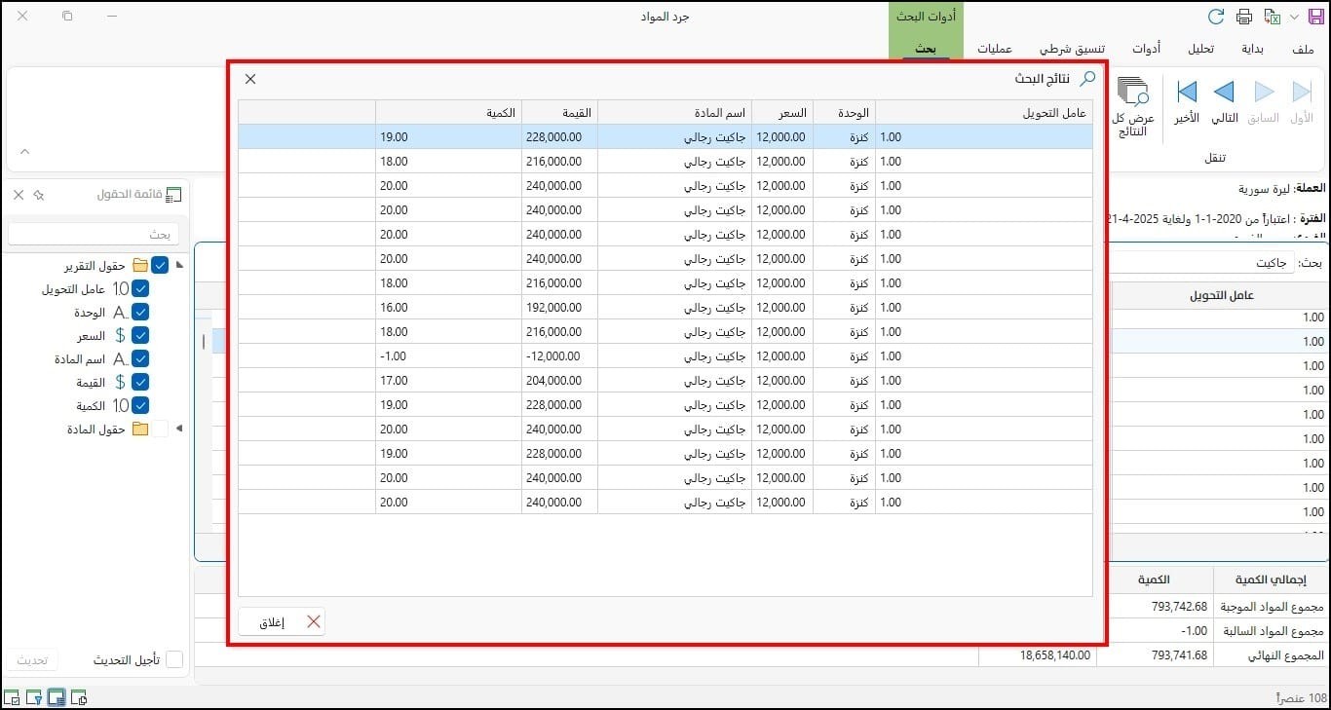Uncheck عامل التحويل field checkbox

tap(140, 288)
